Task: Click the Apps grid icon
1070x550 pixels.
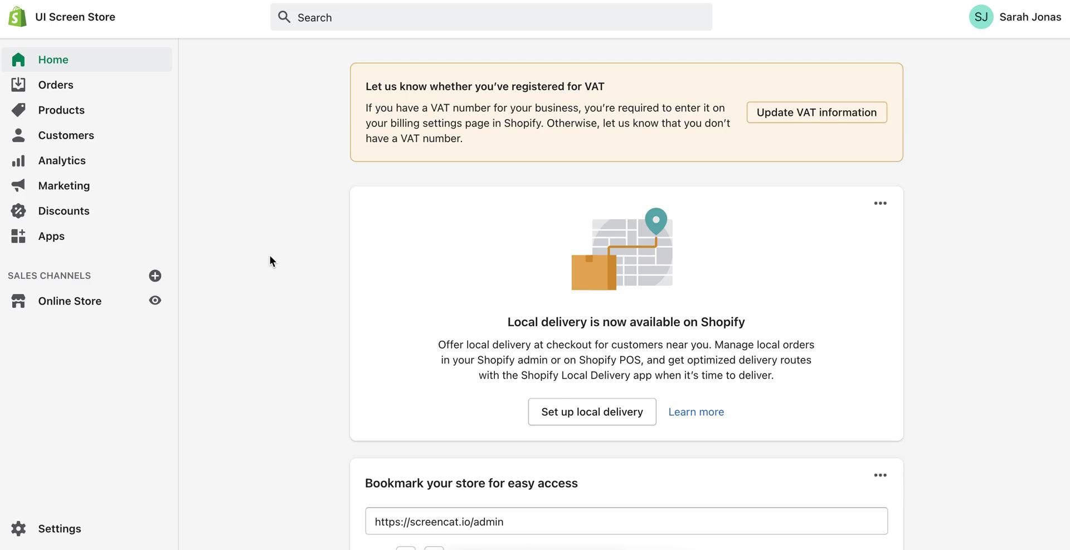Action: [18, 236]
